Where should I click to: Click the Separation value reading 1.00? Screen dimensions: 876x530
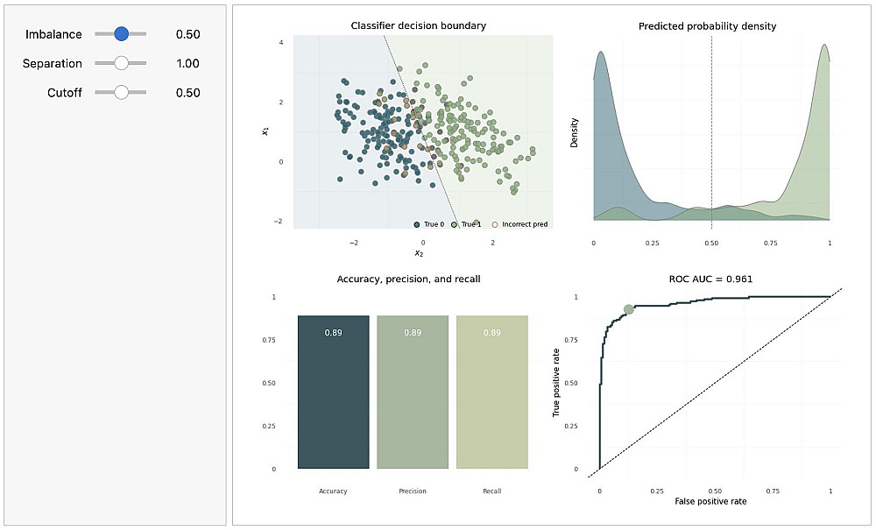[x=187, y=63]
